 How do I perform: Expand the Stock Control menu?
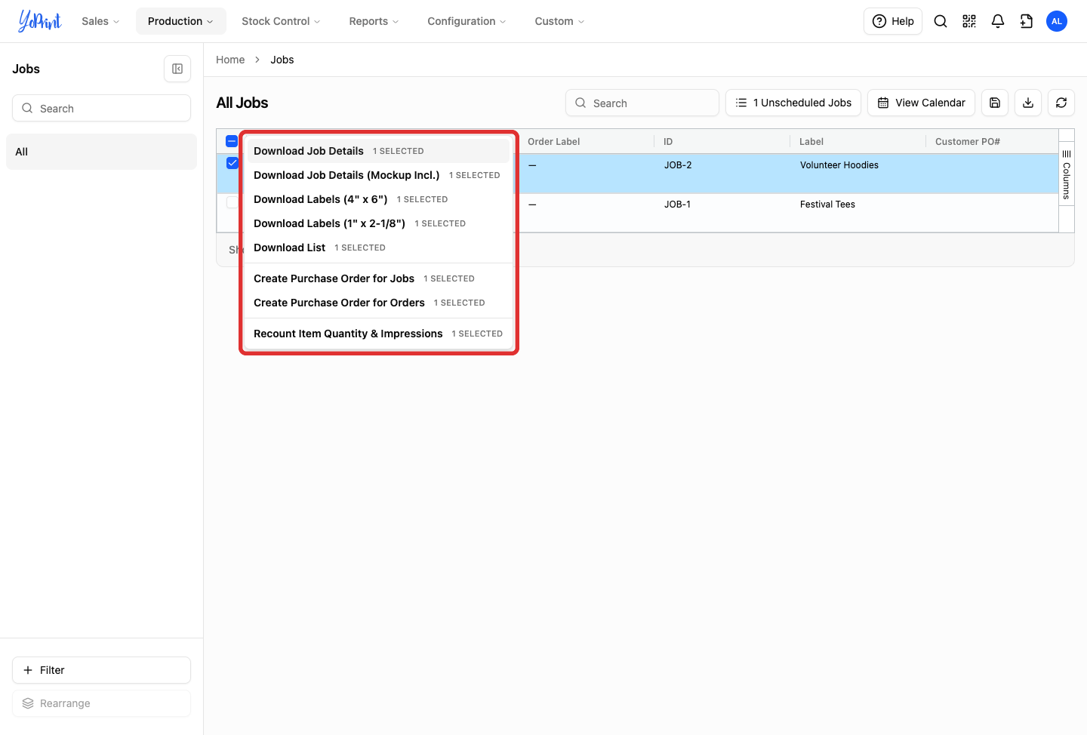[x=281, y=21]
